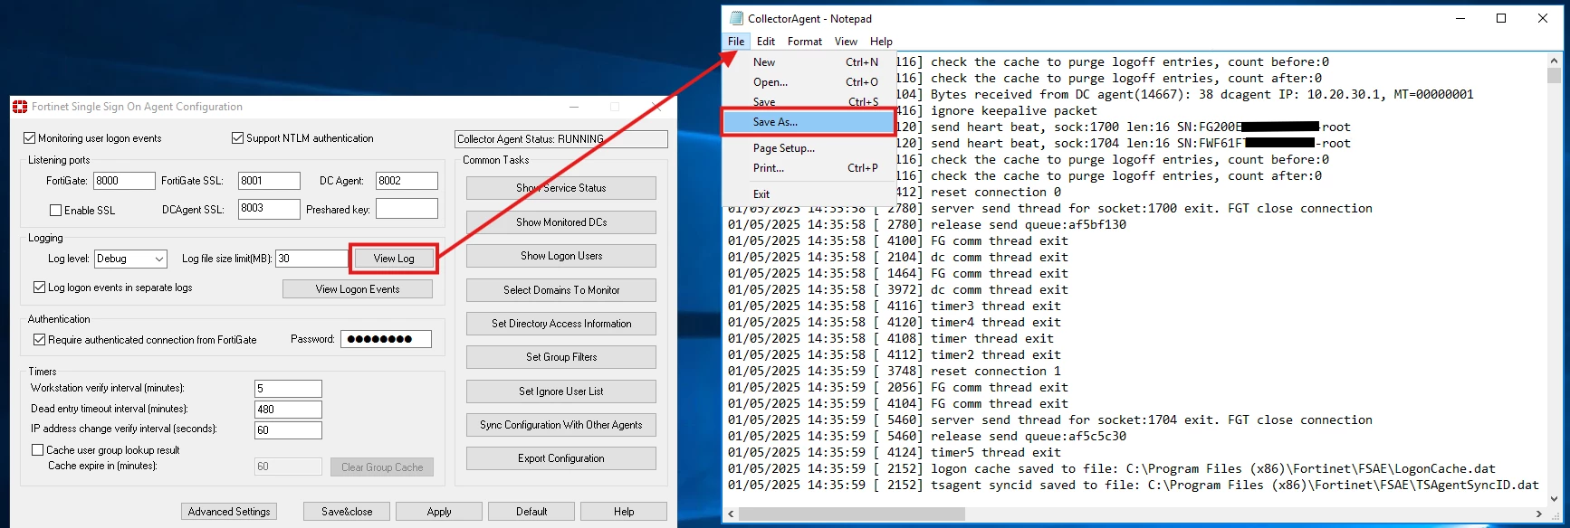1570x528 pixels.
Task: Click Notepad horizontal scrollbar right arrow
Action: tap(1539, 514)
